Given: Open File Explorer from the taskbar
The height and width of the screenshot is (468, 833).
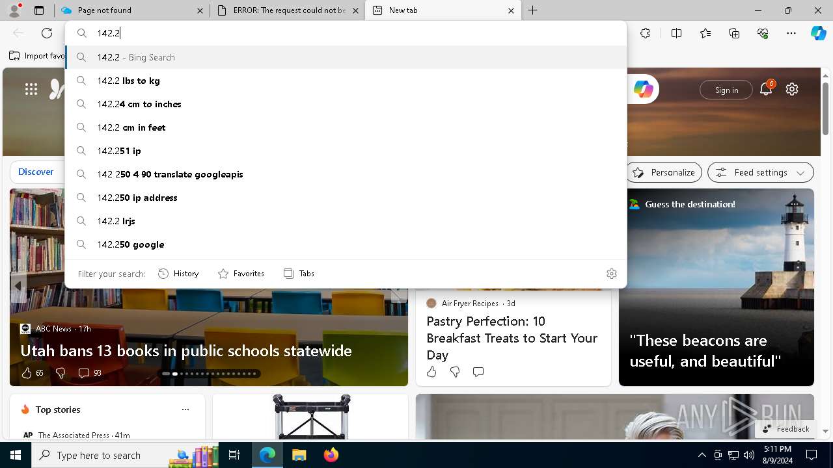Looking at the screenshot, I should [x=299, y=455].
